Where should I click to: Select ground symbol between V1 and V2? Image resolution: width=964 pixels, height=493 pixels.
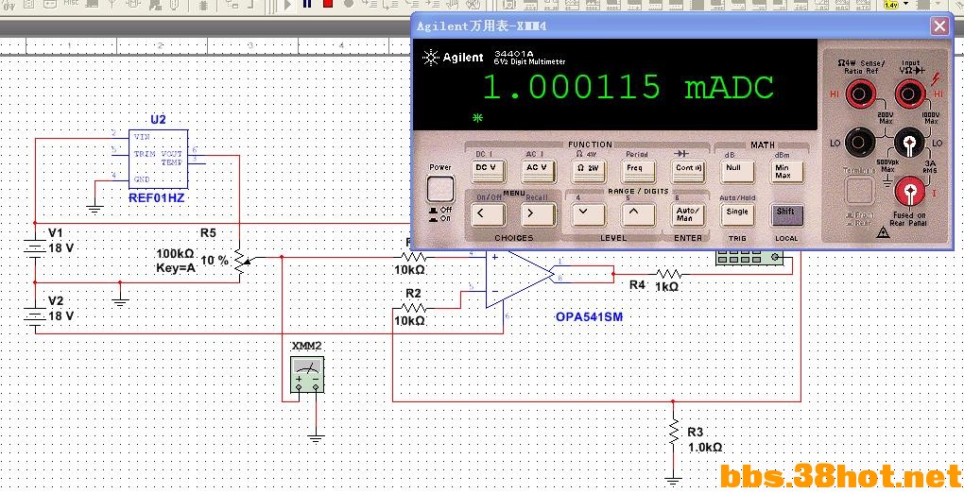(121, 302)
